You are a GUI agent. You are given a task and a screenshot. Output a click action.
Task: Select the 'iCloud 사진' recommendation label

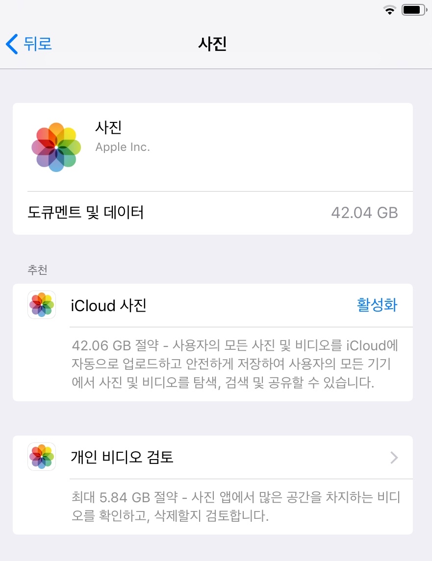tap(108, 305)
